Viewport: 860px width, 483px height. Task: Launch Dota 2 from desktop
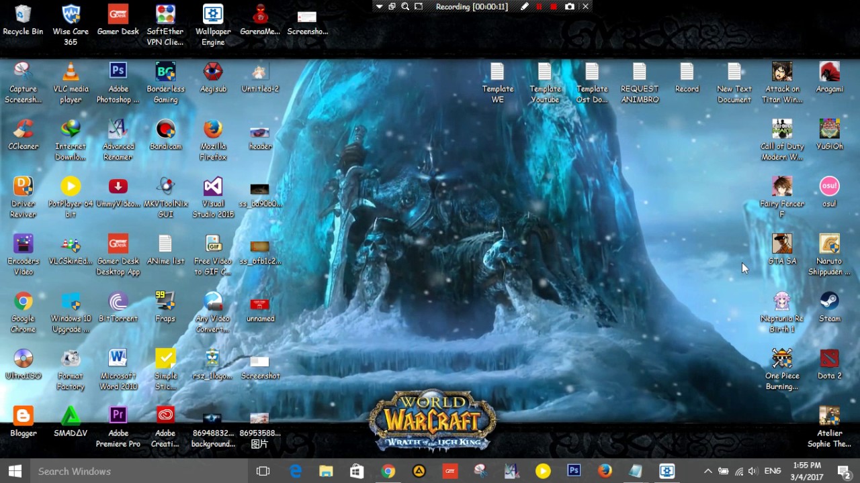coord(829,364)
